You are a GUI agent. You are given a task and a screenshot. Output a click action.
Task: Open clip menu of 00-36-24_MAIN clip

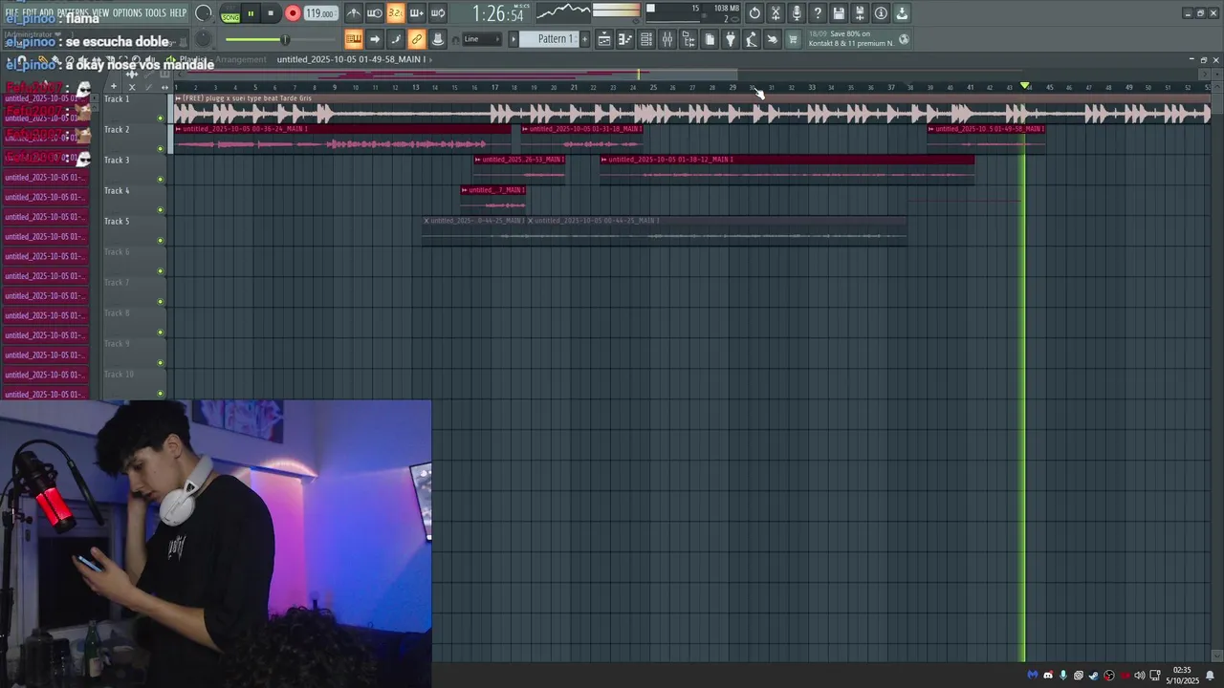[178, 129]
